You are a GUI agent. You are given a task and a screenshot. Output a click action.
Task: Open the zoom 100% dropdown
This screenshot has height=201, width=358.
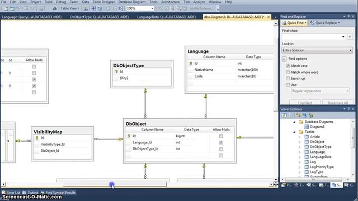click(152, 8)
